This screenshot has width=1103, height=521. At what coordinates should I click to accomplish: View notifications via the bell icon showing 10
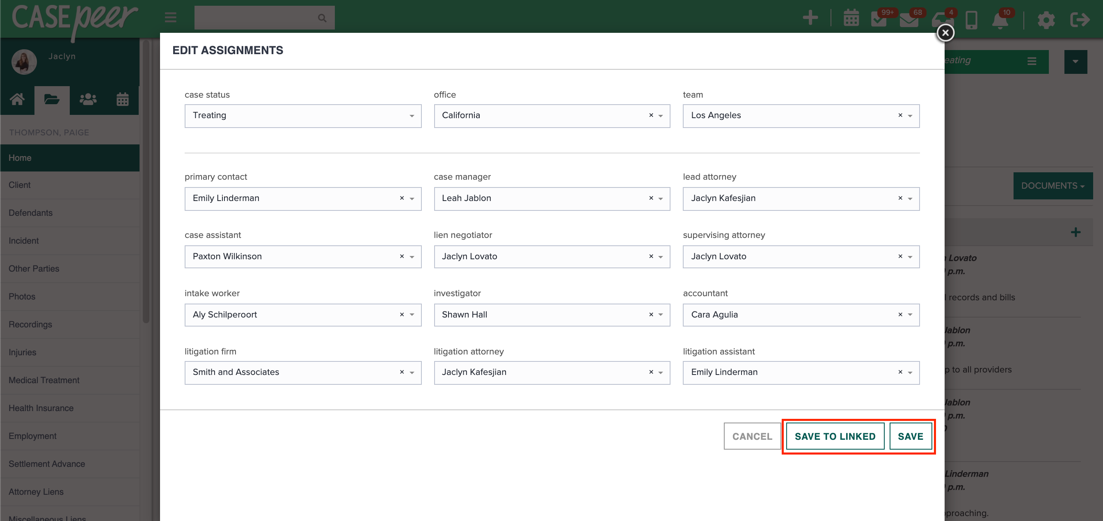point(1001,19)
